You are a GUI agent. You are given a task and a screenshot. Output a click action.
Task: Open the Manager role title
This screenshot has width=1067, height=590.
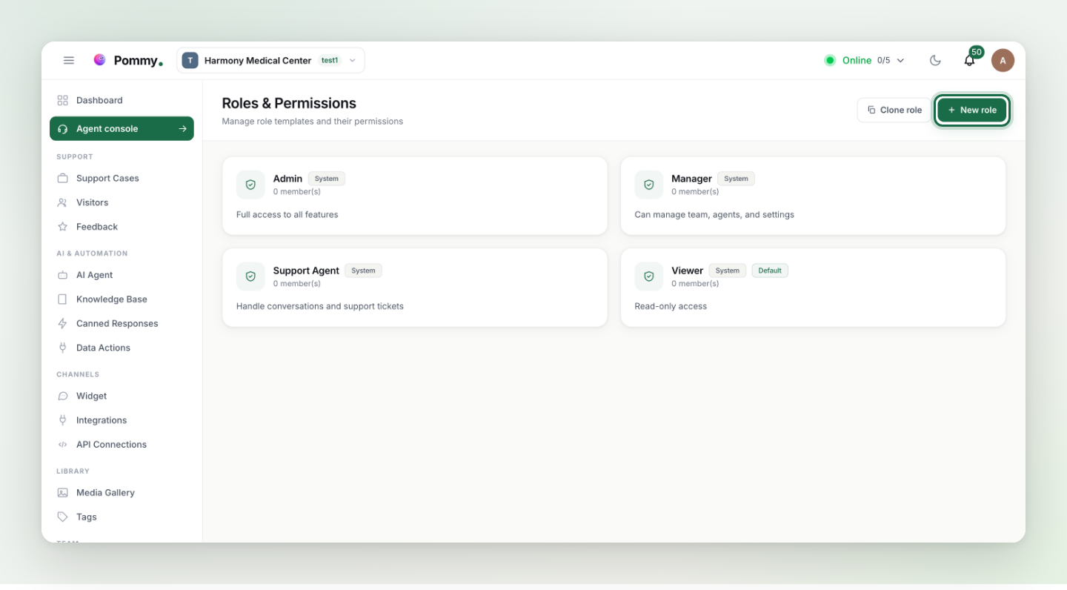coord(691,179)
